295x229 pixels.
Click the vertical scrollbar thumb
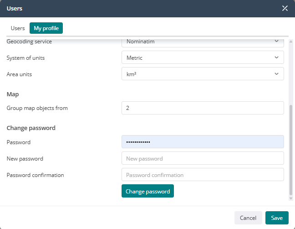click(291, 150)
